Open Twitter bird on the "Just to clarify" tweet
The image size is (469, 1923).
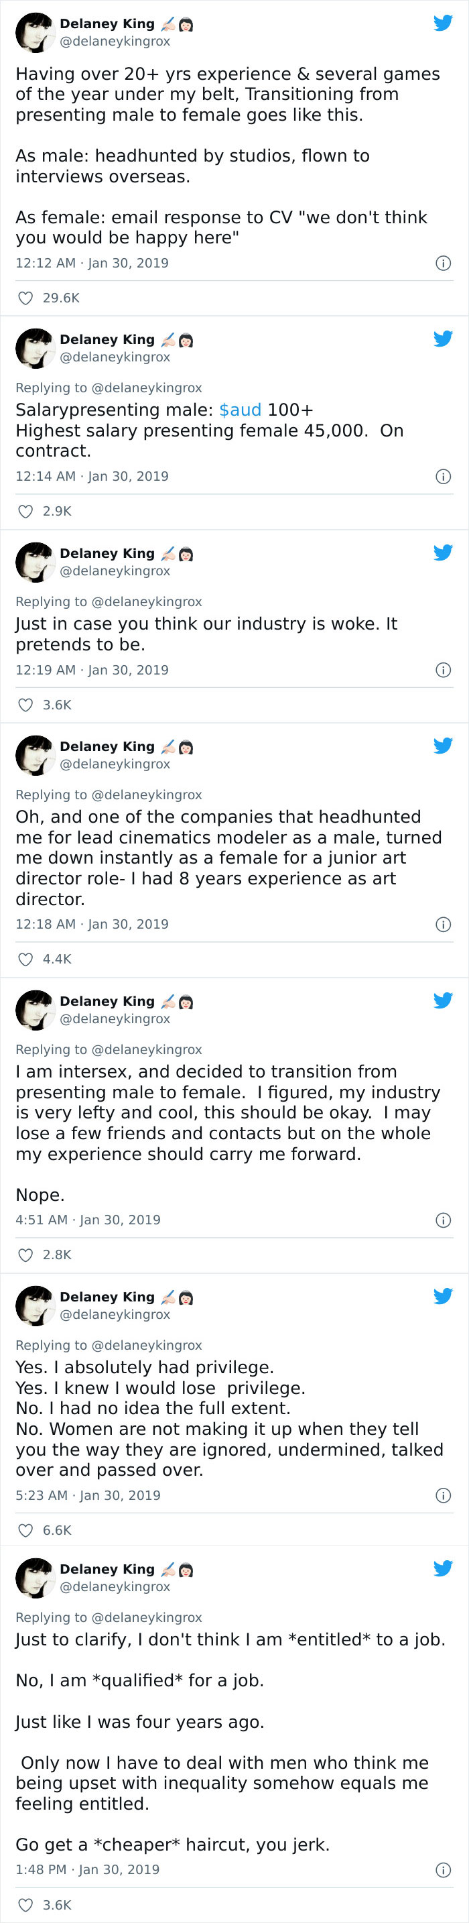click(443, 1568)
